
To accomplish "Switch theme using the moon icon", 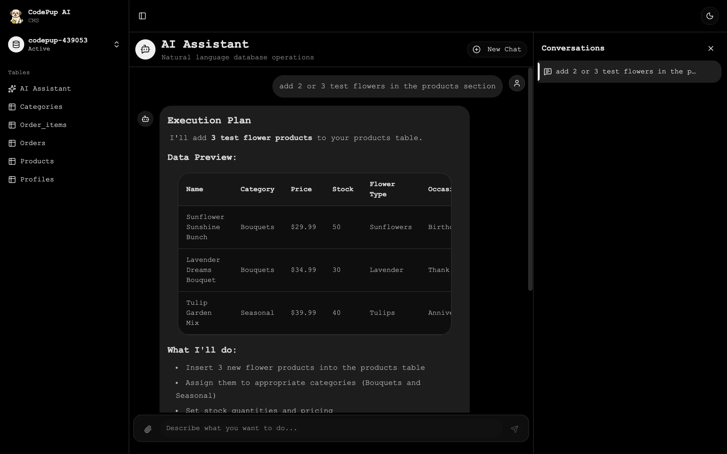I will pos(709,16).
